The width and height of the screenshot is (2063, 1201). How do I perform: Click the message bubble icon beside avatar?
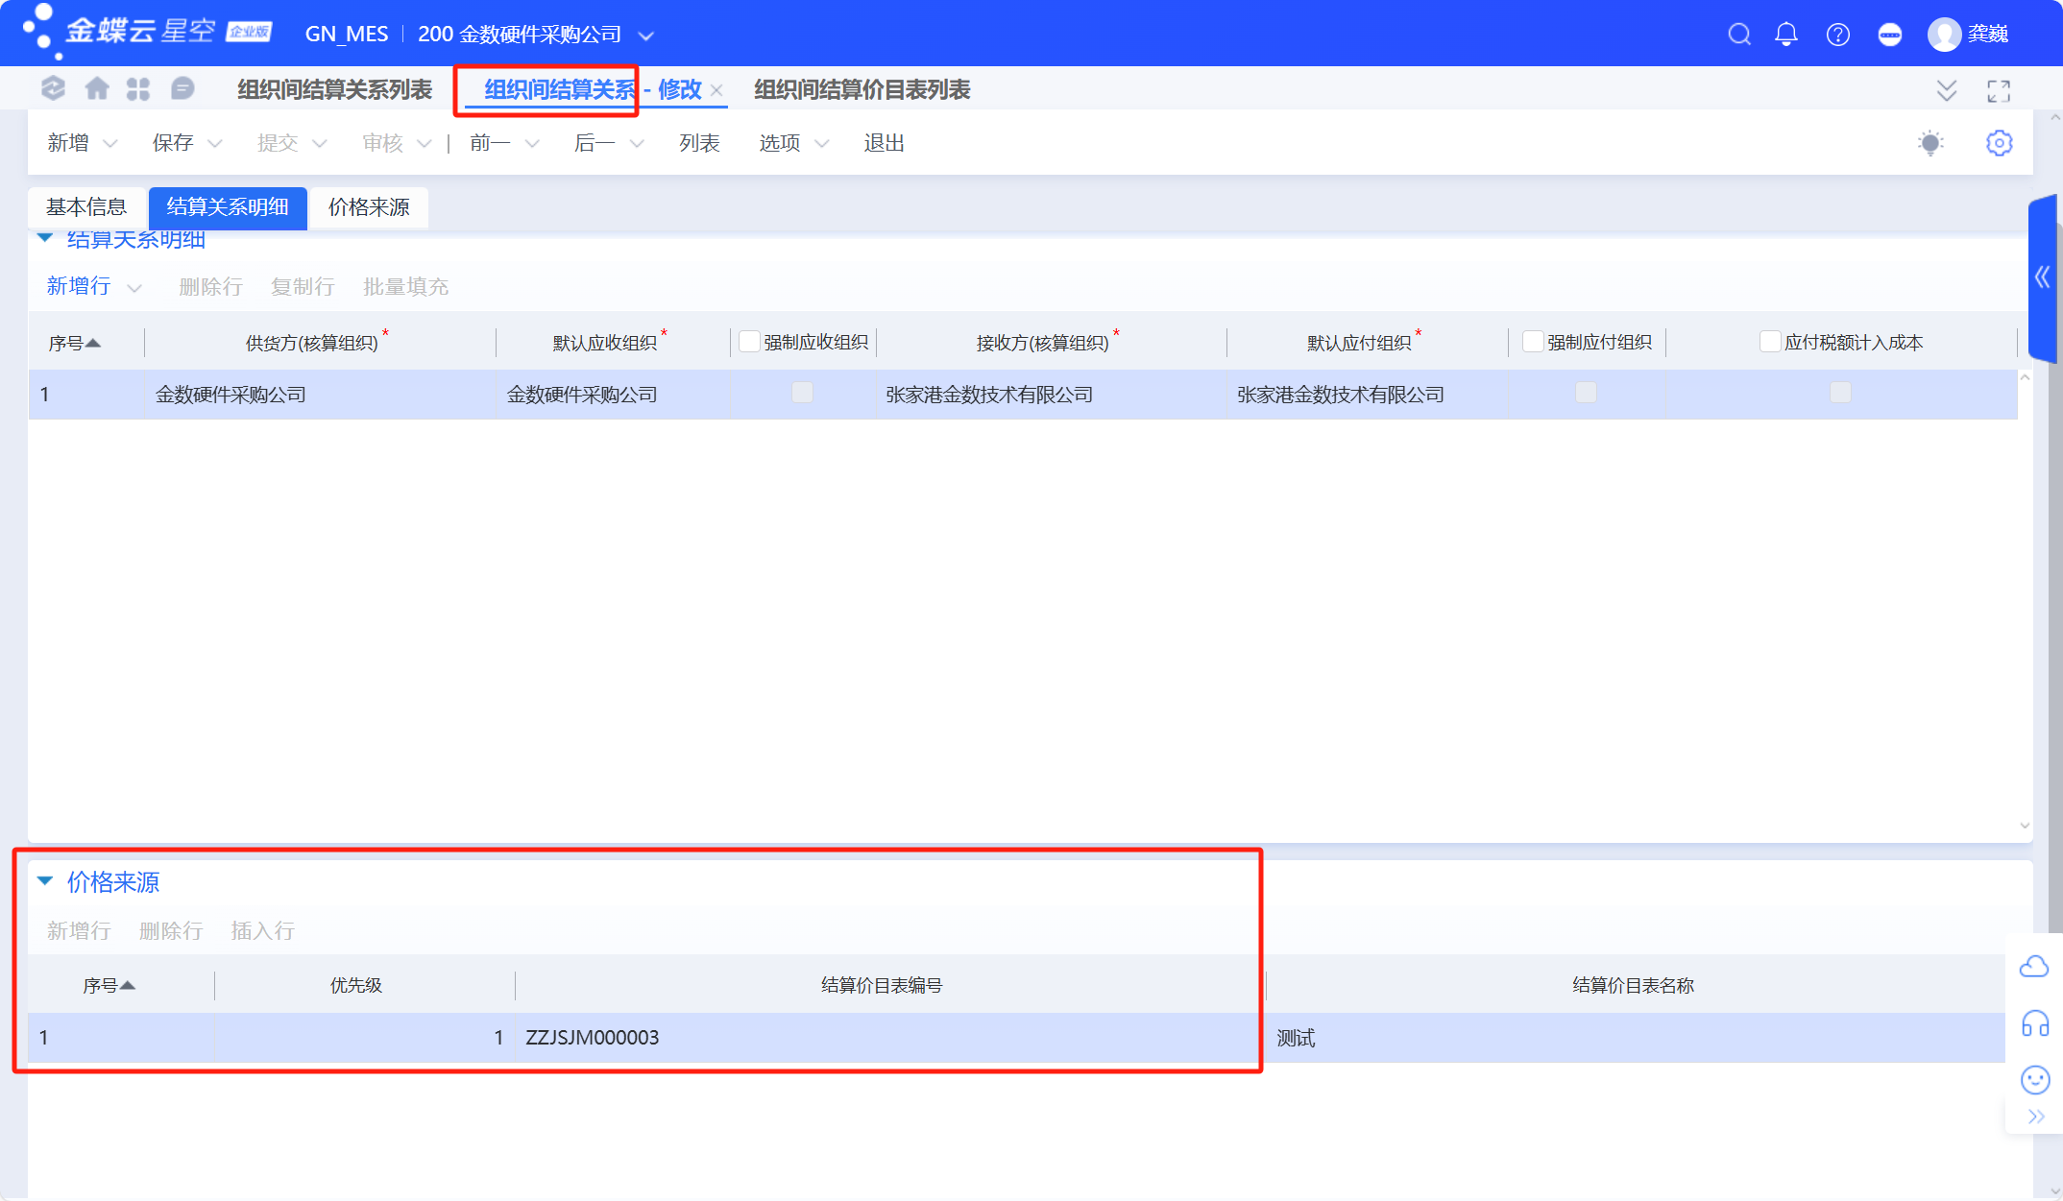click(1889, 35)
